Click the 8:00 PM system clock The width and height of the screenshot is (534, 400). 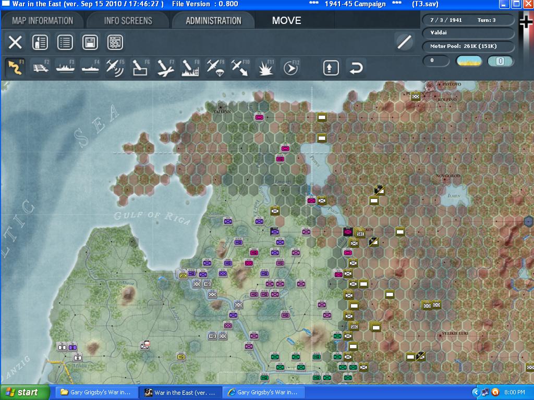[515, 393]
